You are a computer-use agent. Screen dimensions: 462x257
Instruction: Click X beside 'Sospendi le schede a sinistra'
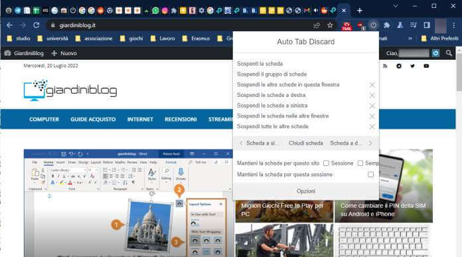(x=372, y=106)
